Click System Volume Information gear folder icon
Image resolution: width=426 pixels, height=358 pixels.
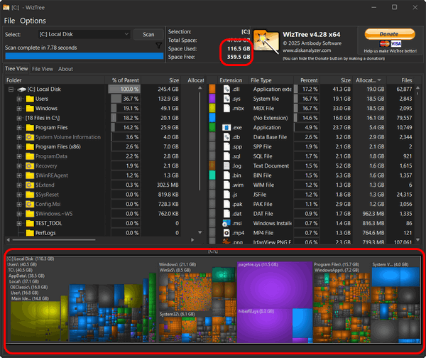pos(30,137)
